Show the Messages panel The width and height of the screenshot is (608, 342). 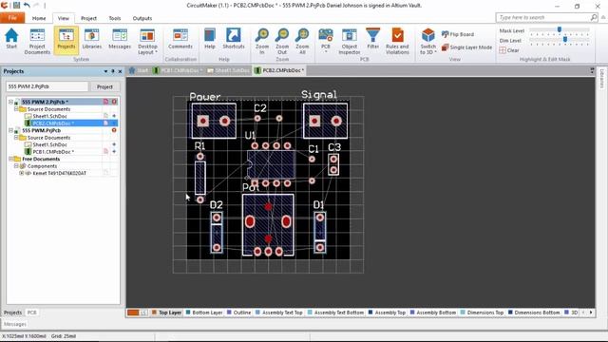[120, 39]
